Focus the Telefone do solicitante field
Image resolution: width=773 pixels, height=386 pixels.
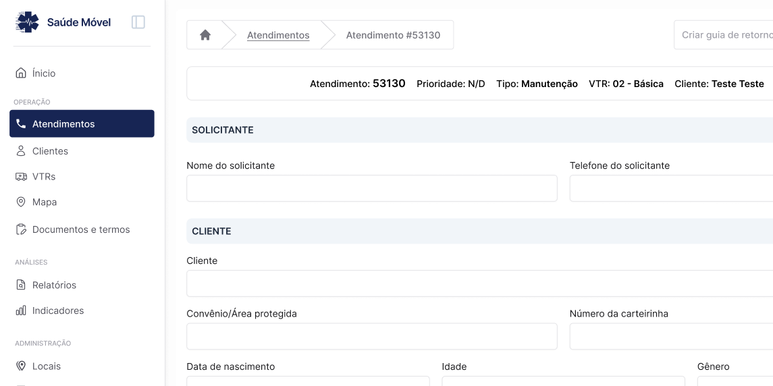pos(671,188)
